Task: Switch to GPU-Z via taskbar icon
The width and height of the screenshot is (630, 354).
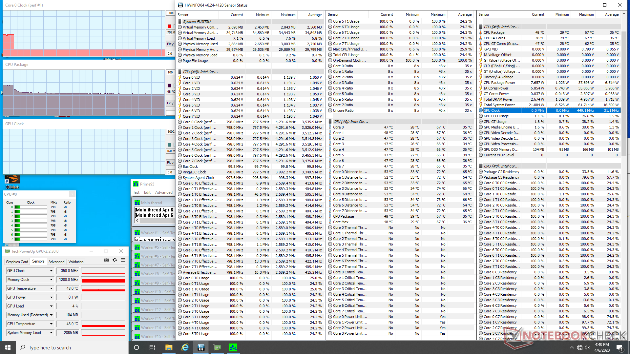Action: click(x=217, y=347)
